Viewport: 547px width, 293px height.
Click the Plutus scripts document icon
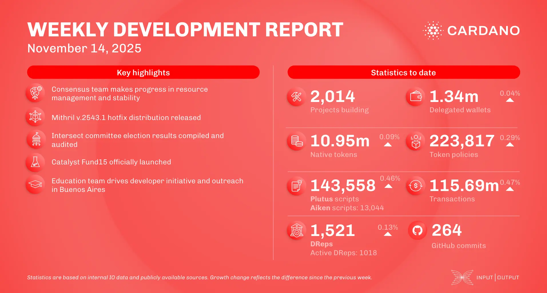296,186
